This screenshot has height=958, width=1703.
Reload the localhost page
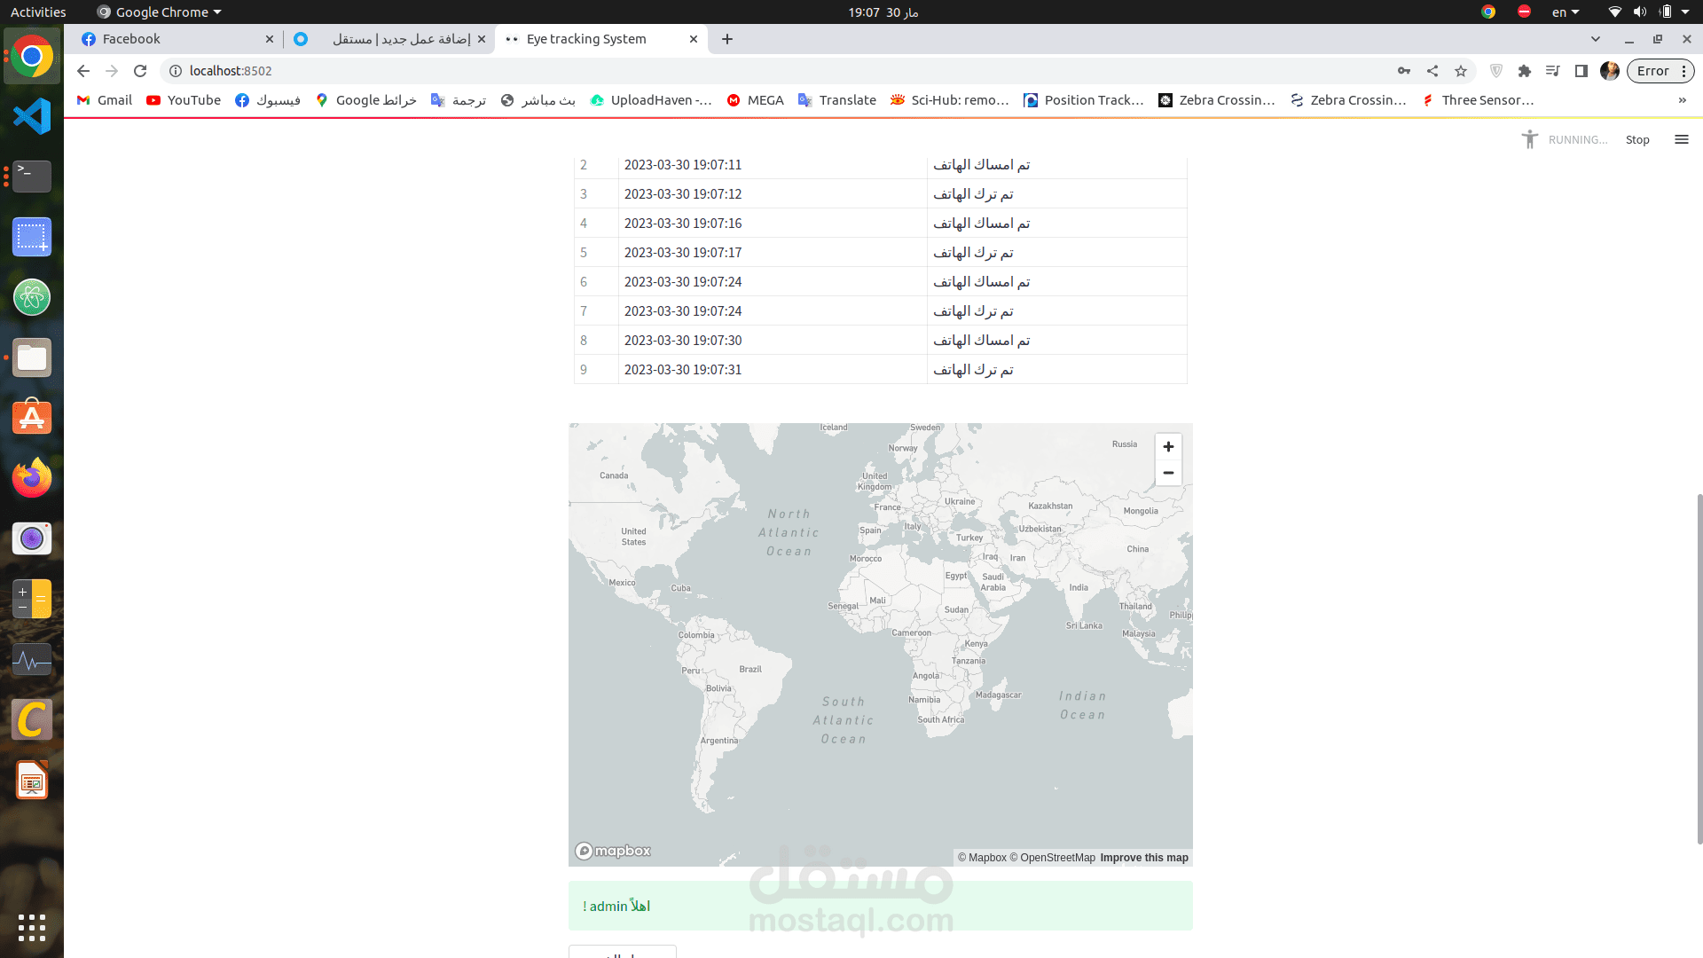[140, 71]
